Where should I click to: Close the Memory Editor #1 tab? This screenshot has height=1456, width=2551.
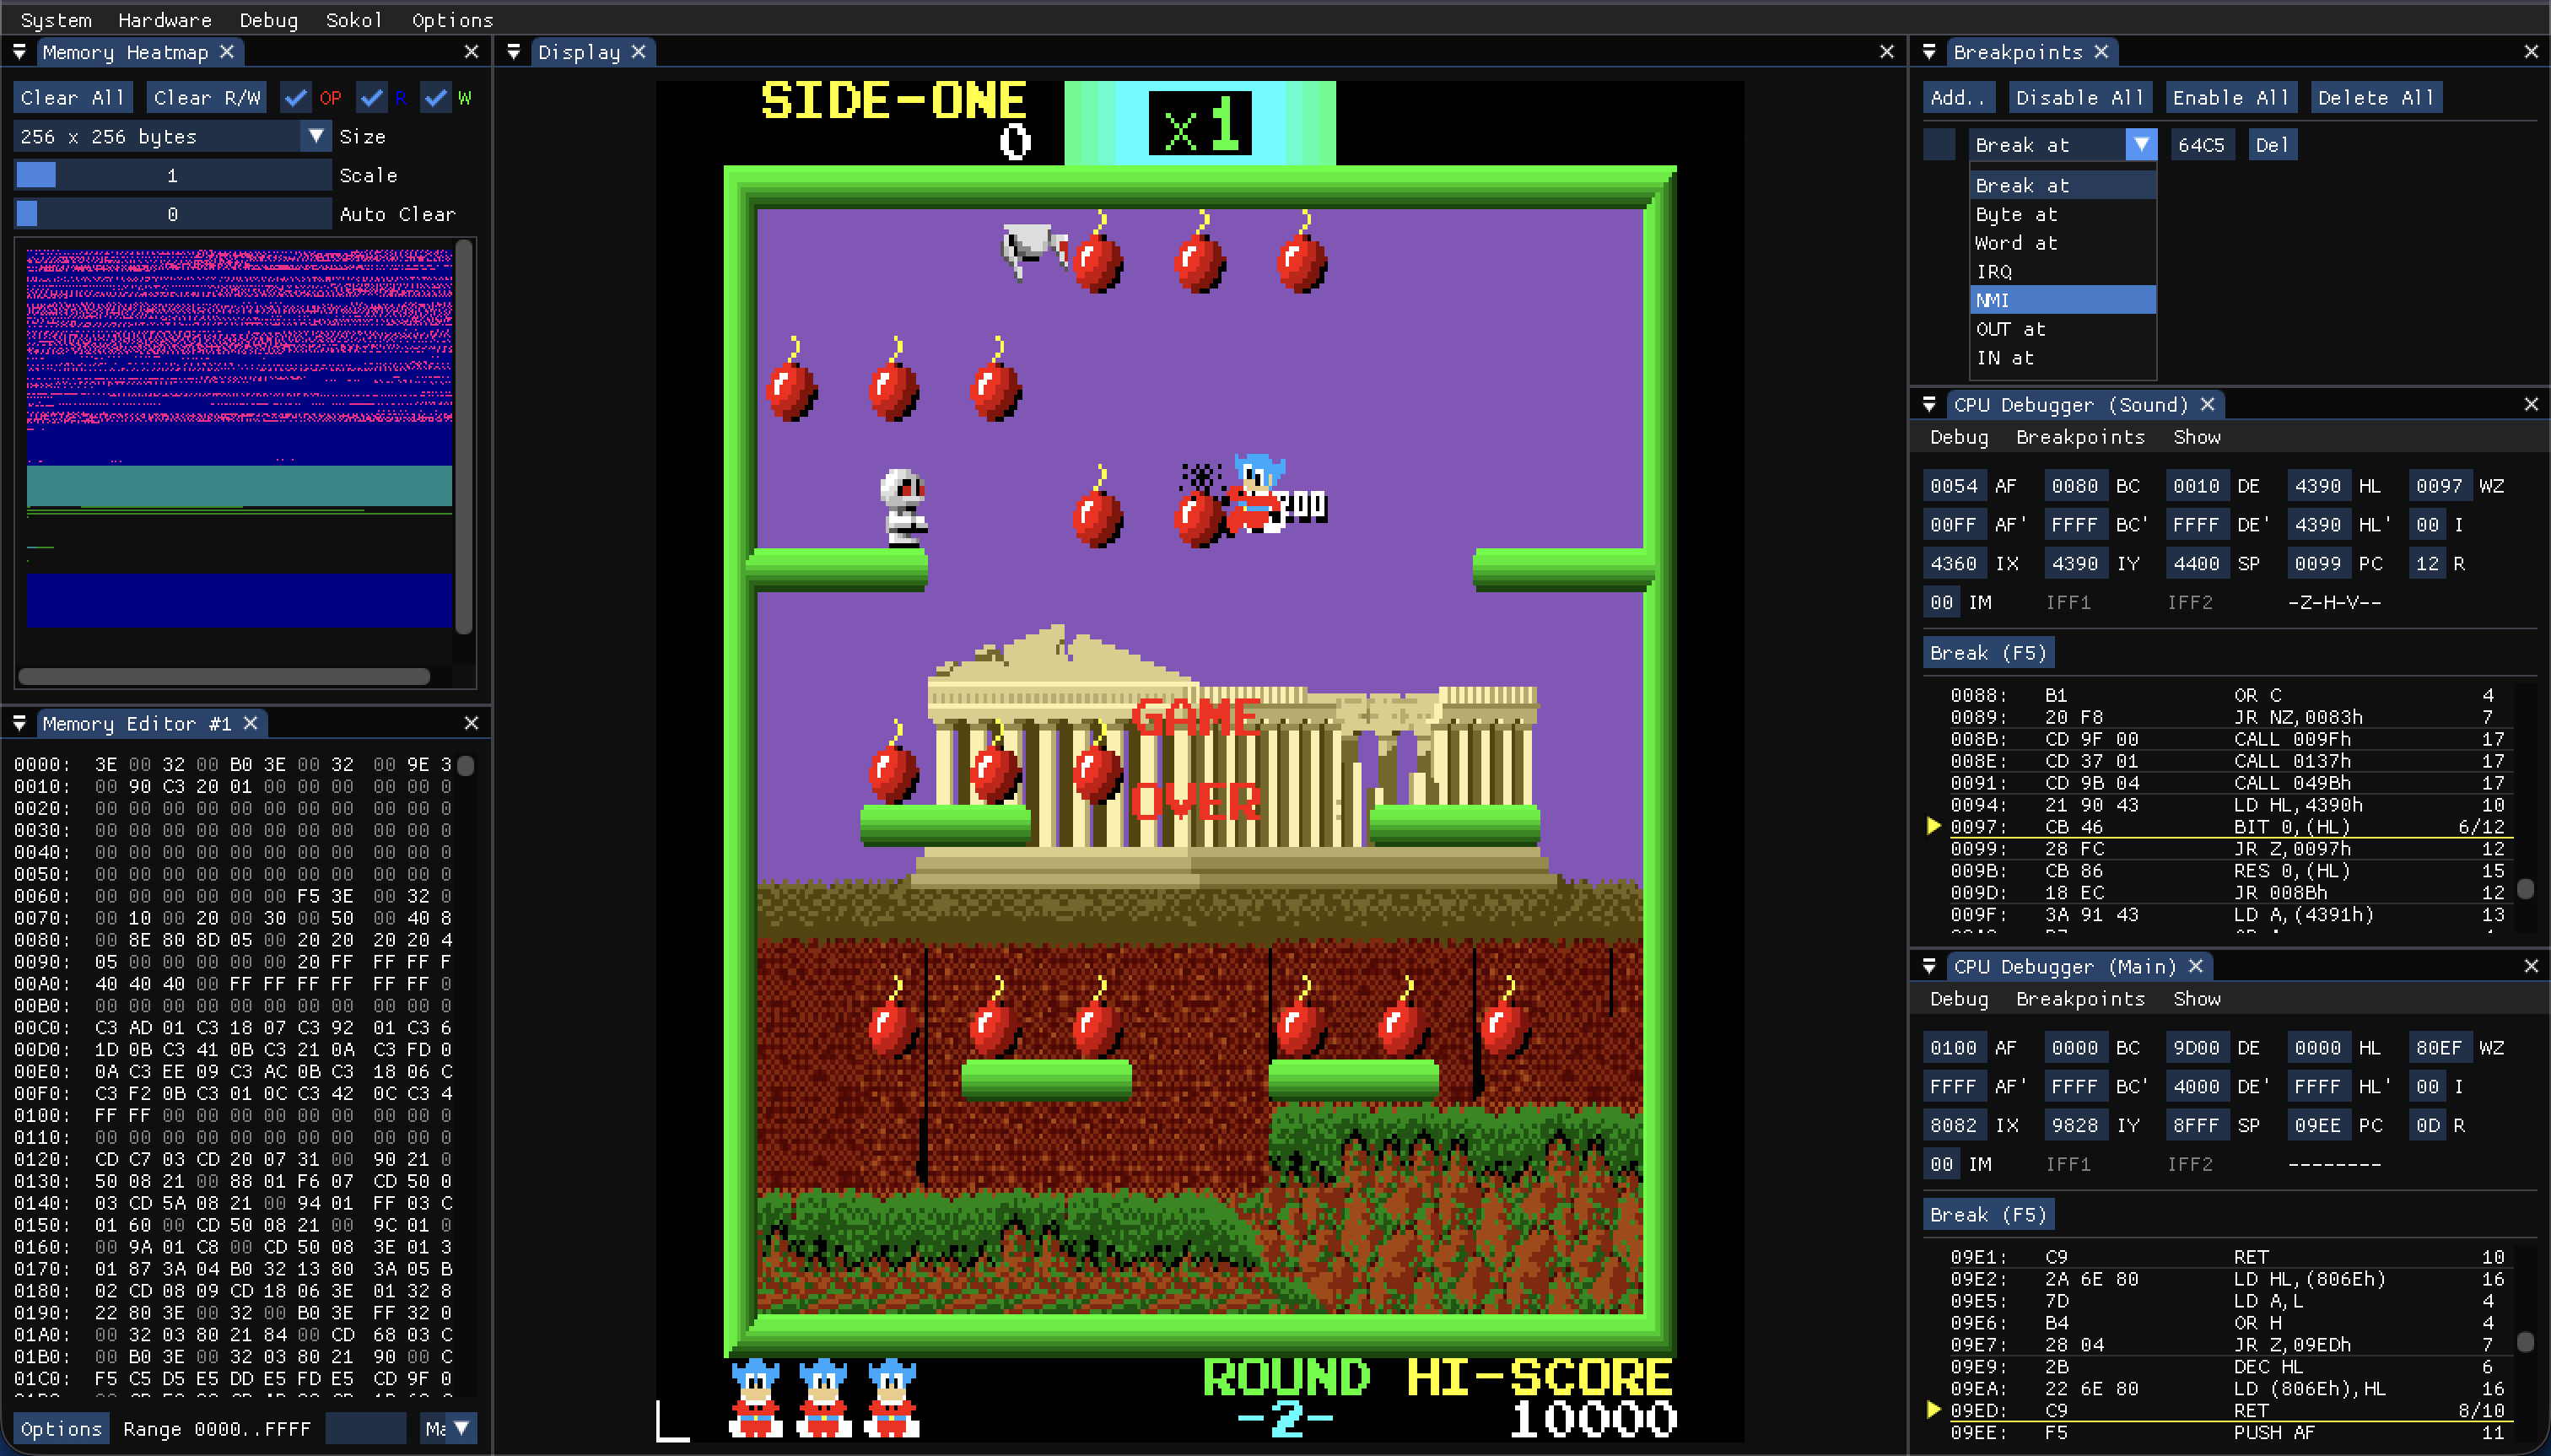tap(251, 723)
